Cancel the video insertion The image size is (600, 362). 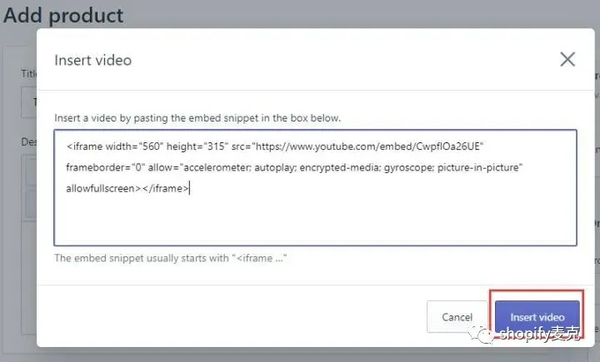coord(457,317)
